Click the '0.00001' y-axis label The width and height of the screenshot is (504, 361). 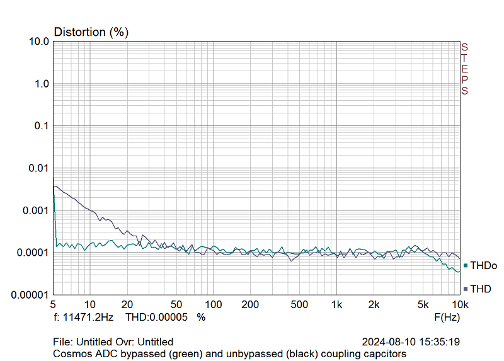tap(30, 295)
